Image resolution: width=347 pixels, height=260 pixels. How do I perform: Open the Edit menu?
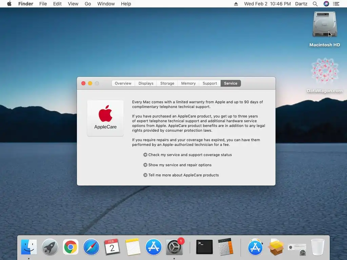point(57,4)
